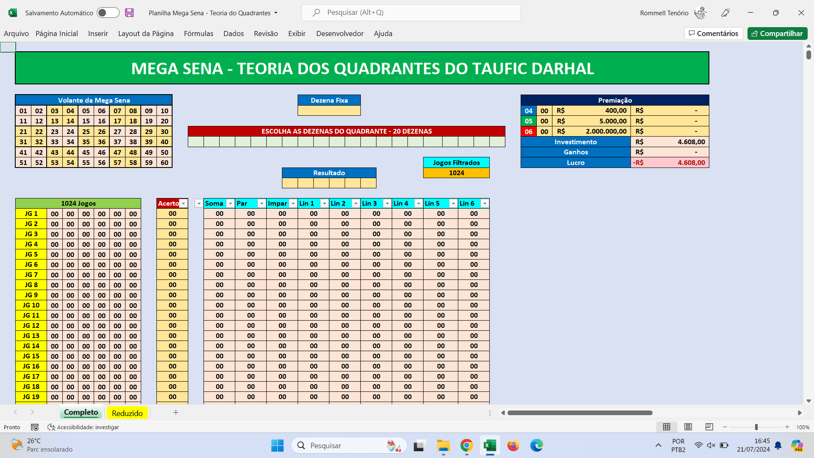The image size is (814, 458).
Task: Open the Lin 3 filter dropdown
Action: [387, 204]
